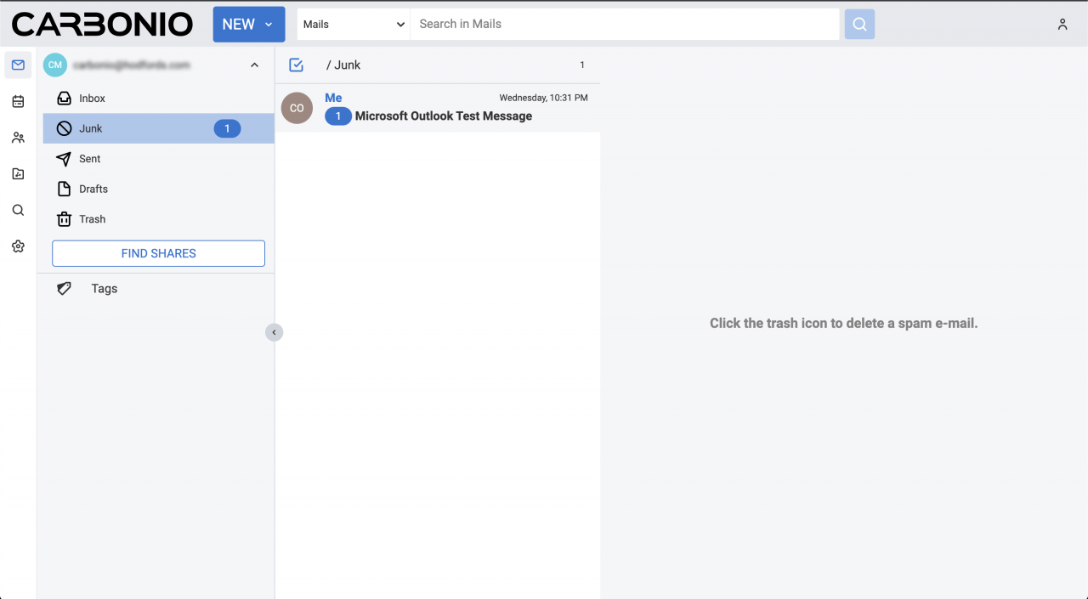
Task: Open the Search module in the left sidebar
Action: pos(17,210)
